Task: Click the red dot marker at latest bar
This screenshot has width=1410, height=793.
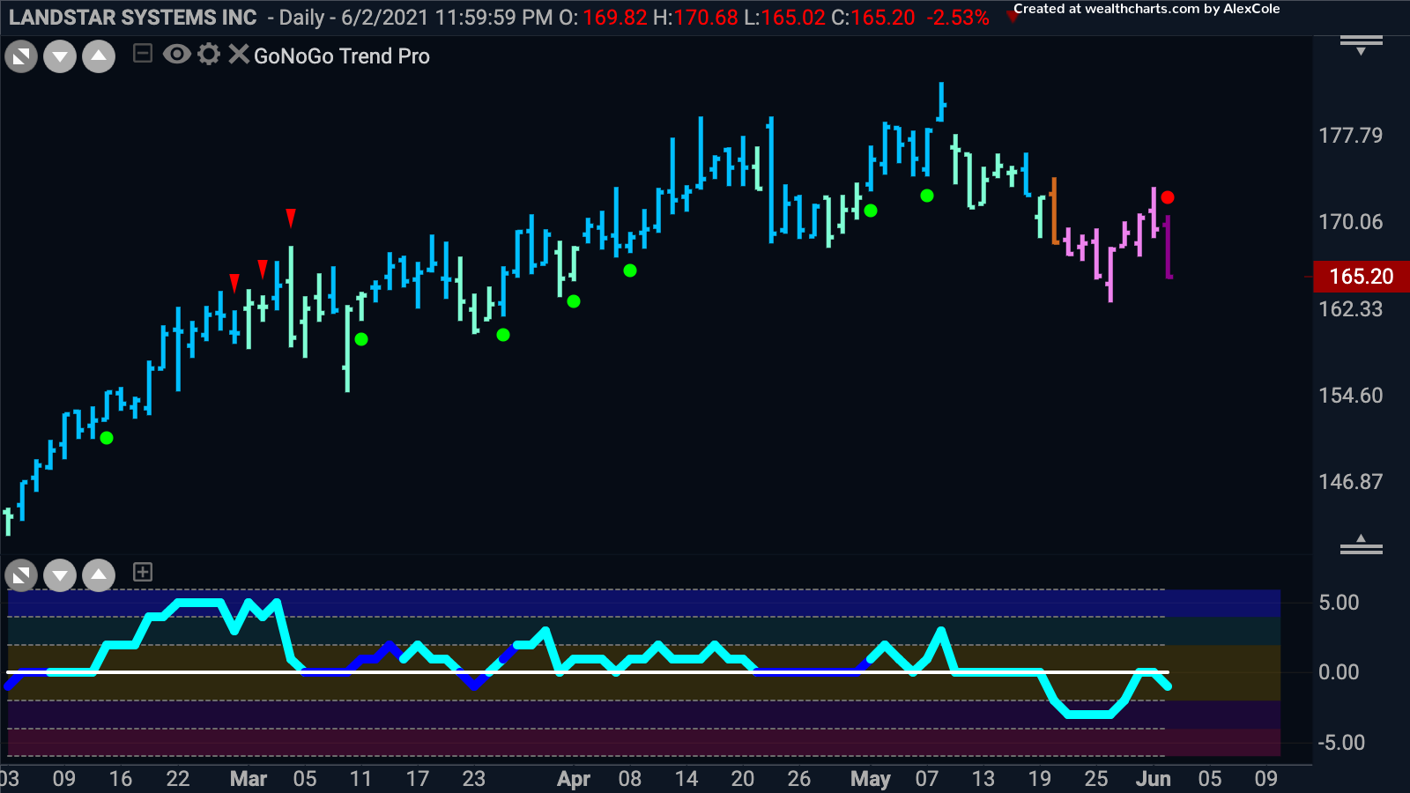Action: (x=1168, y=197)
